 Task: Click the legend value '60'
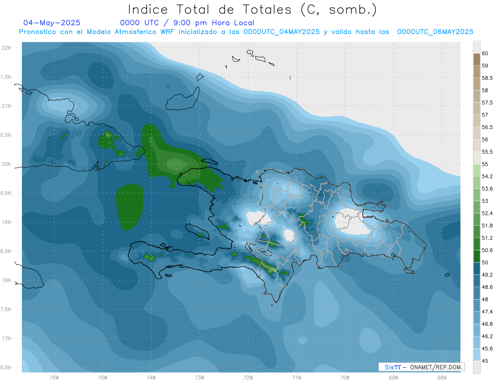coord(485,54)
